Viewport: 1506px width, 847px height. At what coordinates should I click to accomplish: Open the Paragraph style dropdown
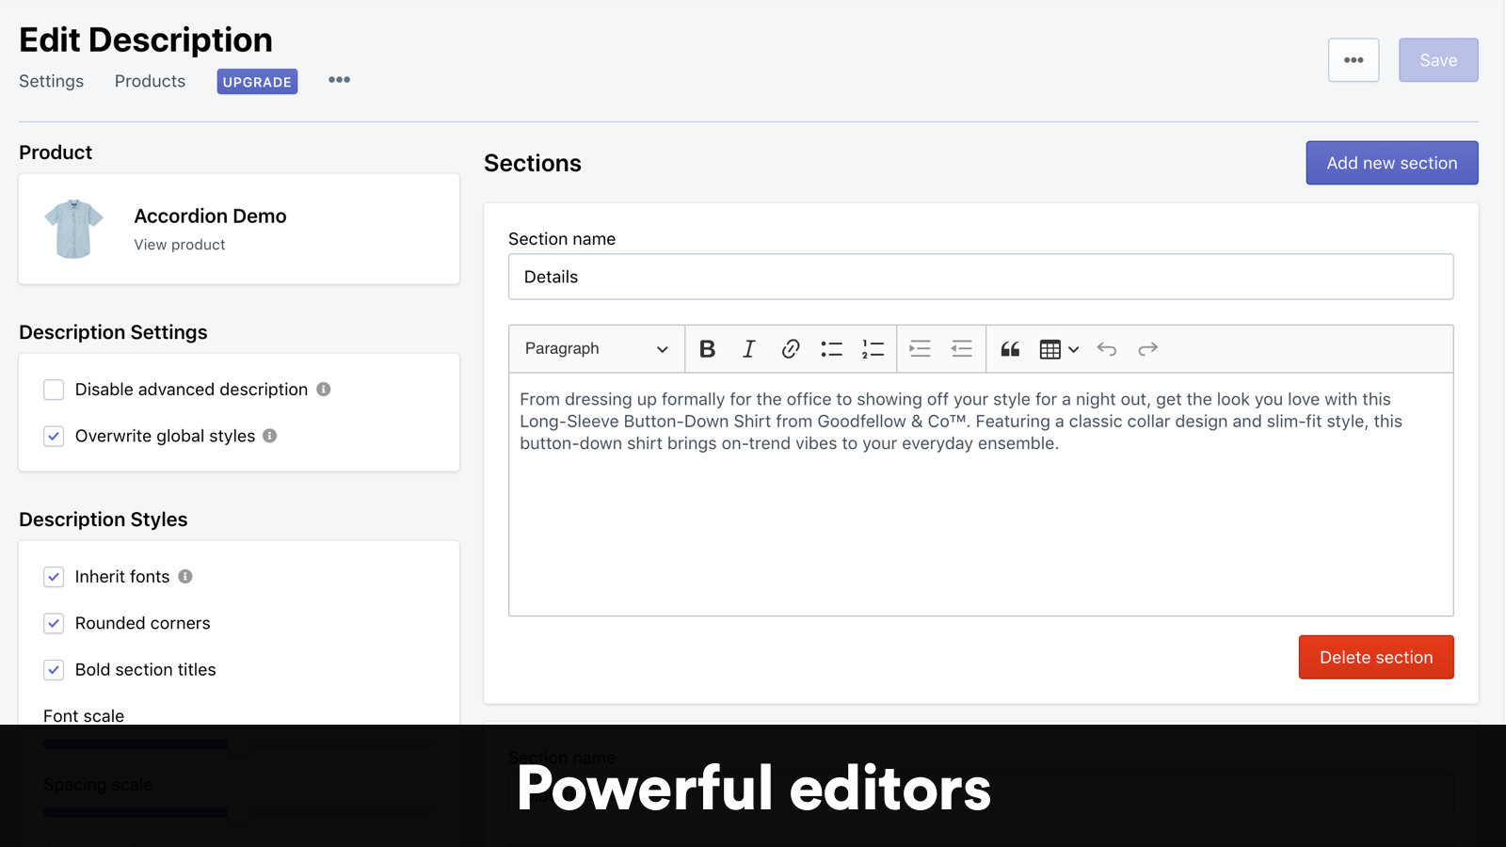[595, 348]
